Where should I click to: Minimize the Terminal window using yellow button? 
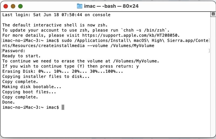[x=13, y=6]
